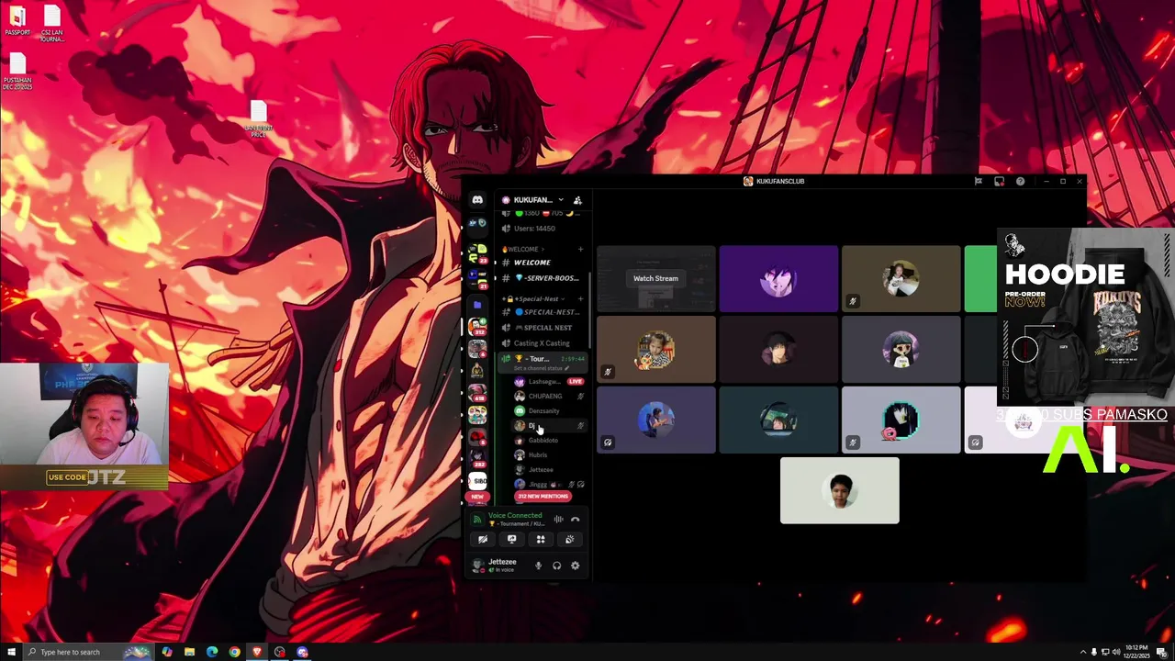Open the taskbar clock and date
1175x661 pixels.
point(1137,652)
